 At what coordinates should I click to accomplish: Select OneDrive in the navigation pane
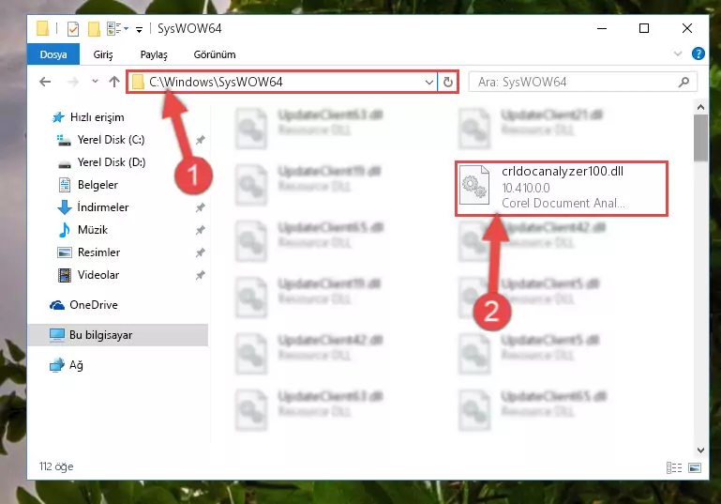(x=83, y=305)
